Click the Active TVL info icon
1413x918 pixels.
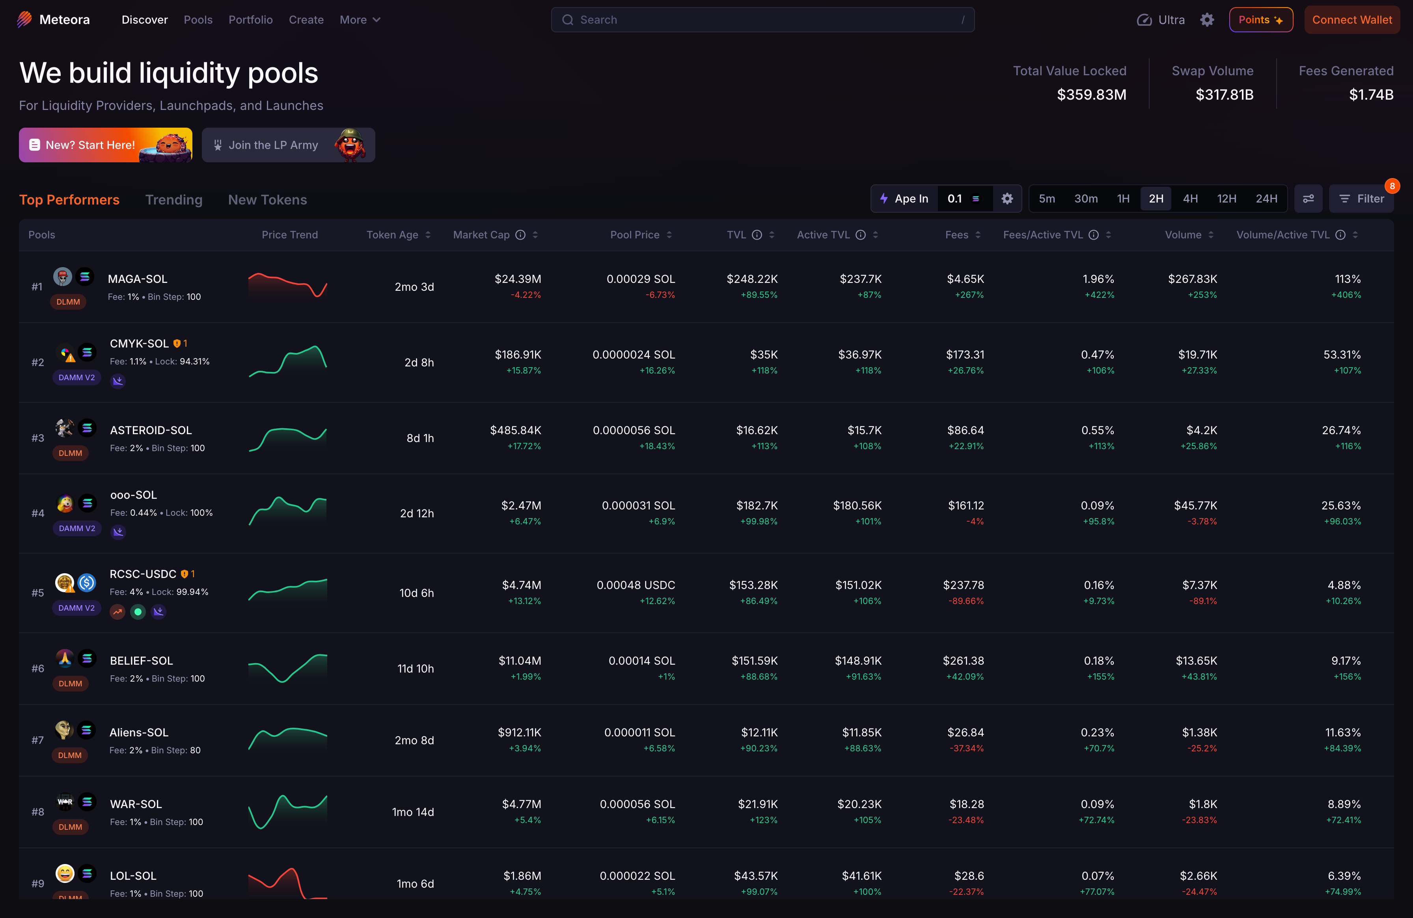click(x=860, y=235)
